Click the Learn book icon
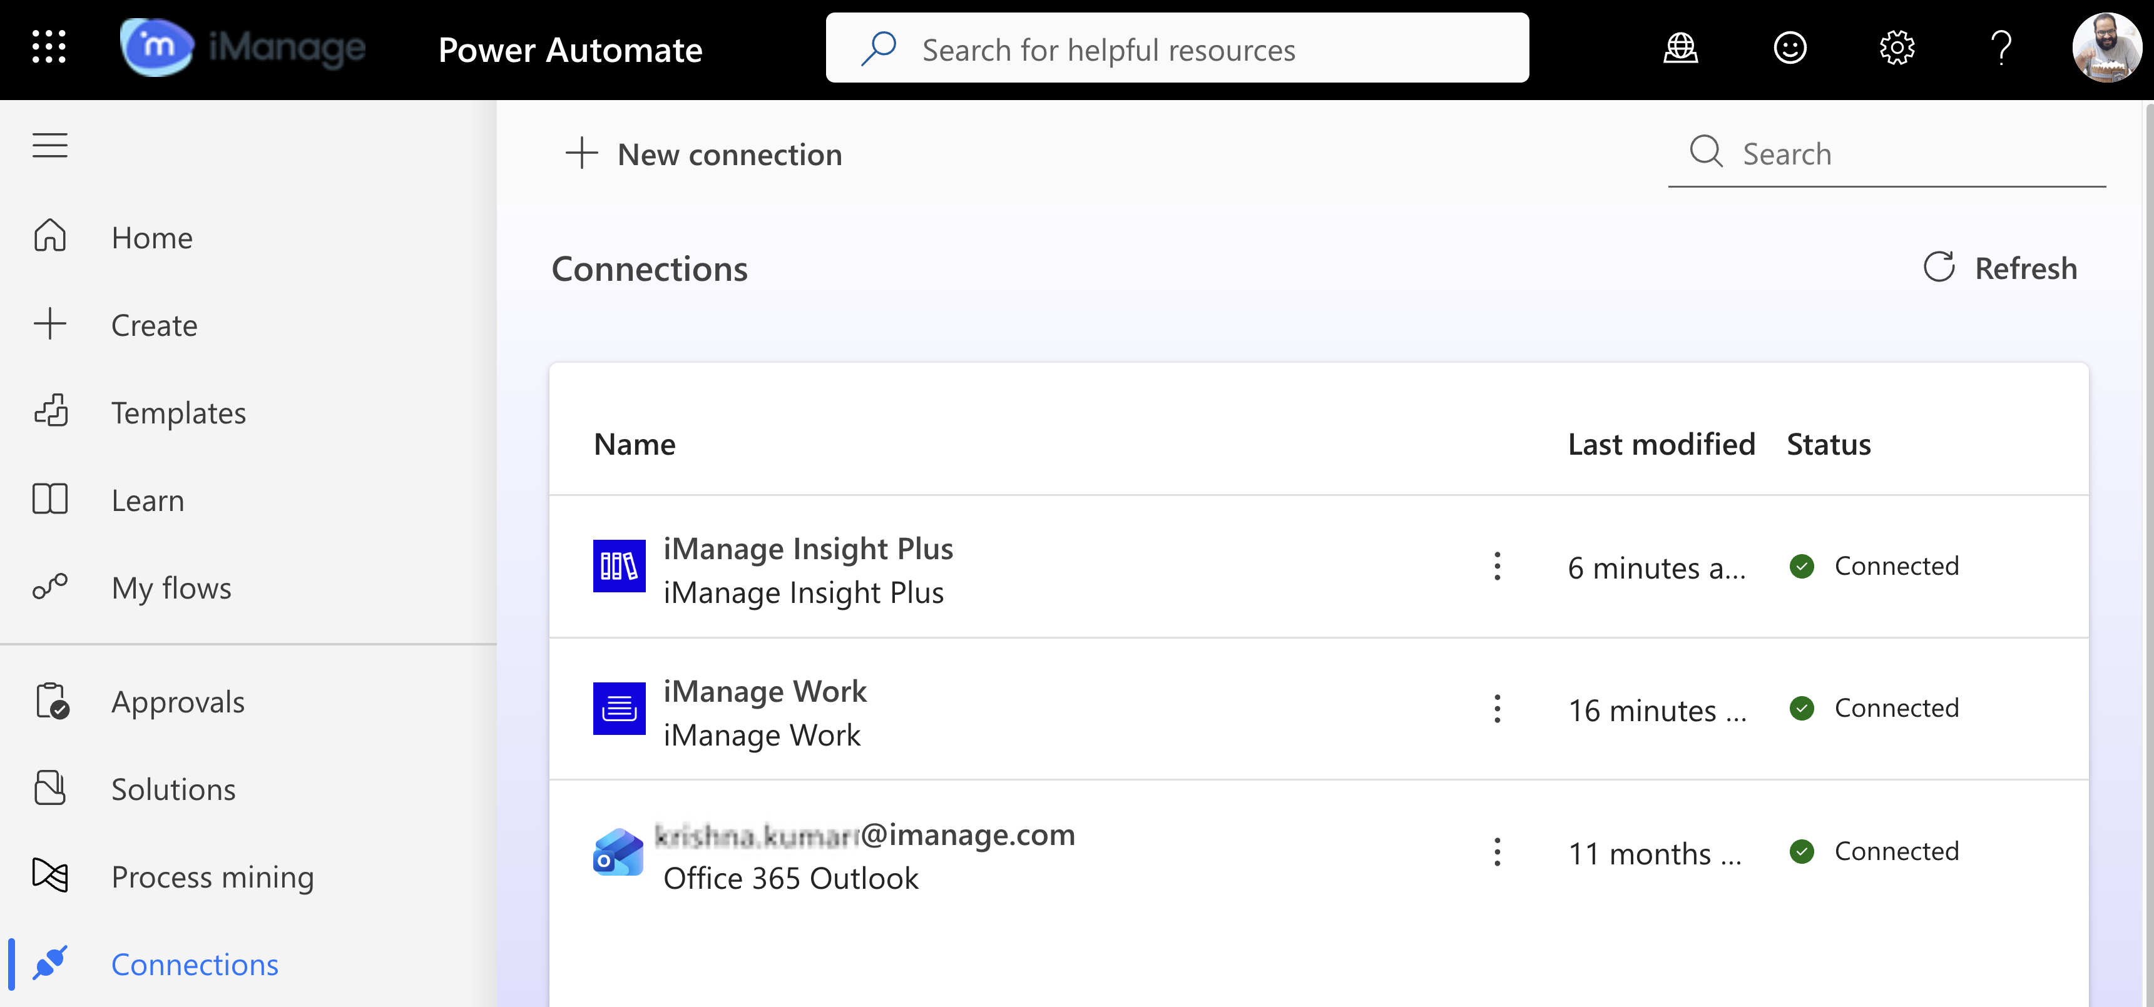Screen dimensions: 2154x1007 coord(50,499)
